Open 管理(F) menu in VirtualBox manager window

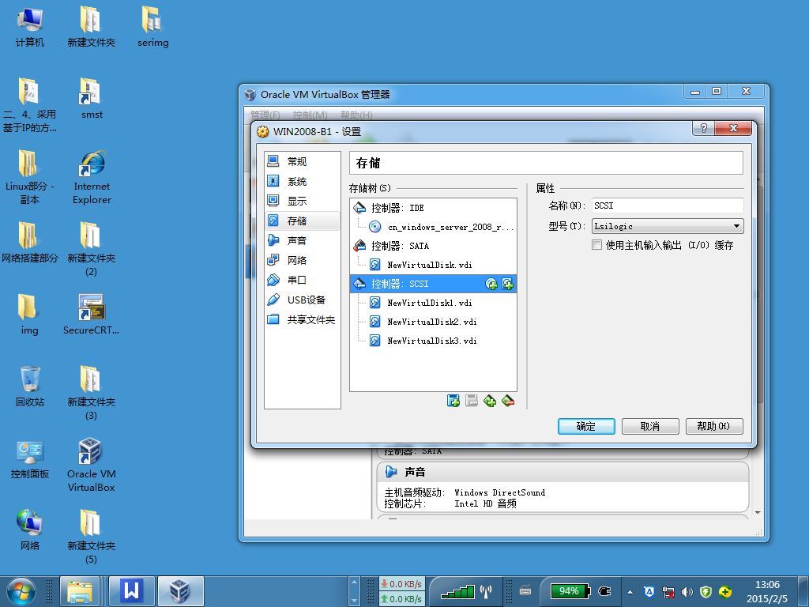(x=265, y=115)
